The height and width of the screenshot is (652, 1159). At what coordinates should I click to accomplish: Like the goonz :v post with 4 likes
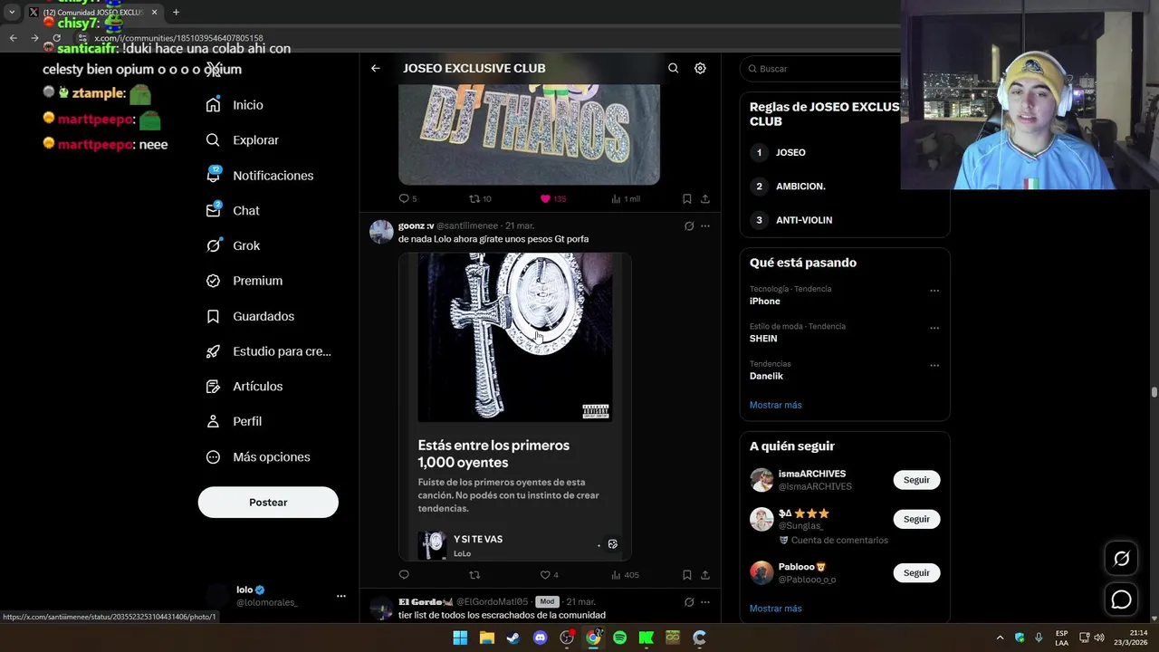[549, 575]
